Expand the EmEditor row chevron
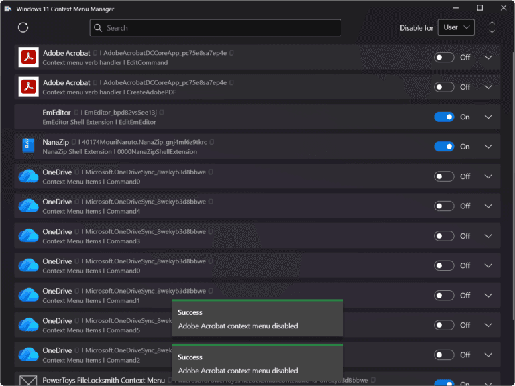515x386 pixels. [x=488, y=117]
